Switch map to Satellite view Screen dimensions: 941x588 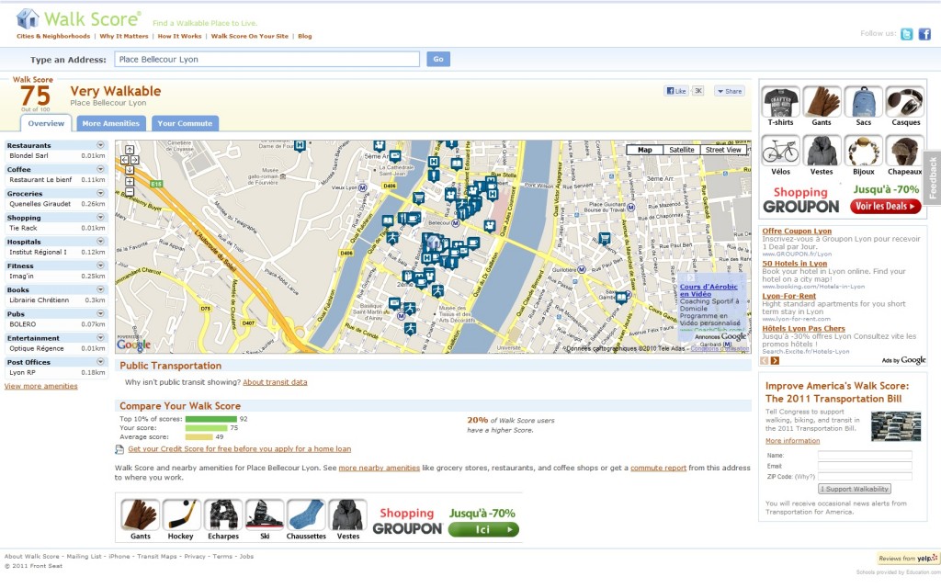click(681, 150)
